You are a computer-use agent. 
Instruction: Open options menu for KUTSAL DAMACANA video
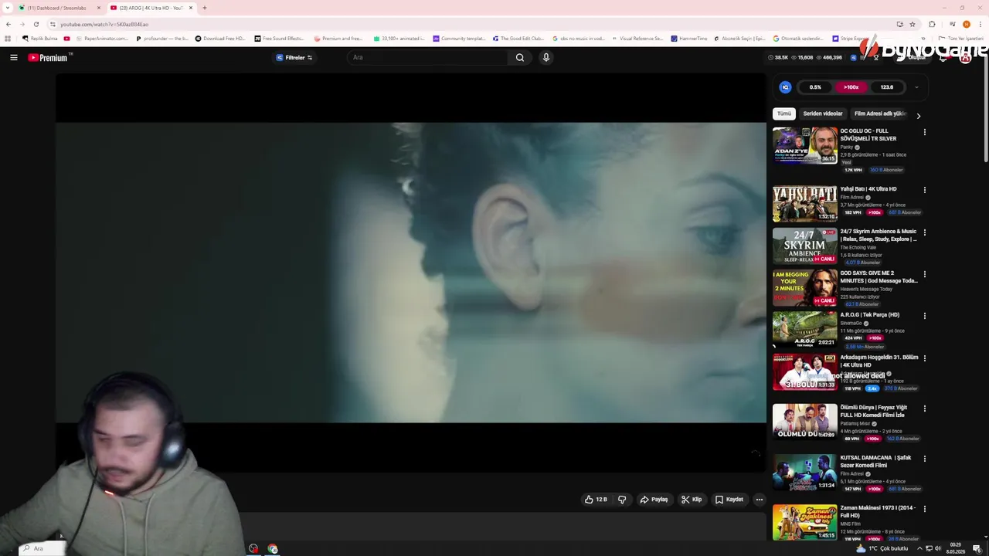924,459
